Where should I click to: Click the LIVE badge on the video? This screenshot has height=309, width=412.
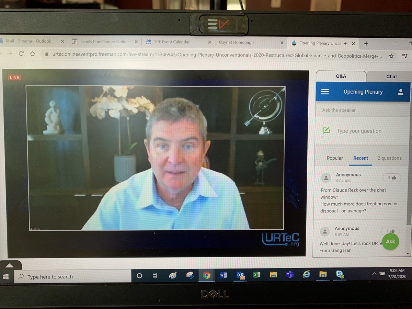click(x=14, y=77)
